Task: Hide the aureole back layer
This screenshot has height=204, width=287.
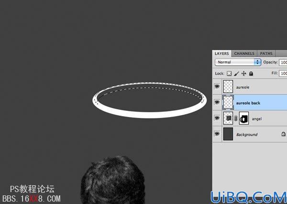Action: pyautogui.click(x=217, y=102)
